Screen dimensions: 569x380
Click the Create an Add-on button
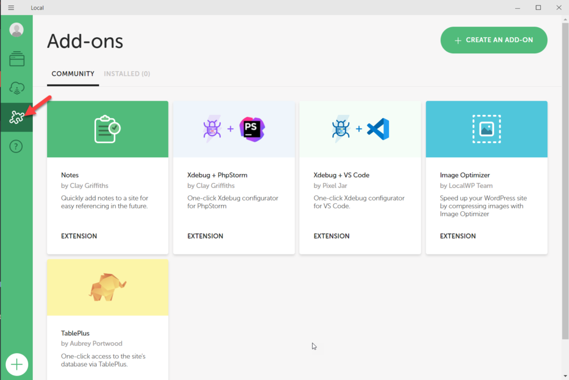[x=494, y=40]
